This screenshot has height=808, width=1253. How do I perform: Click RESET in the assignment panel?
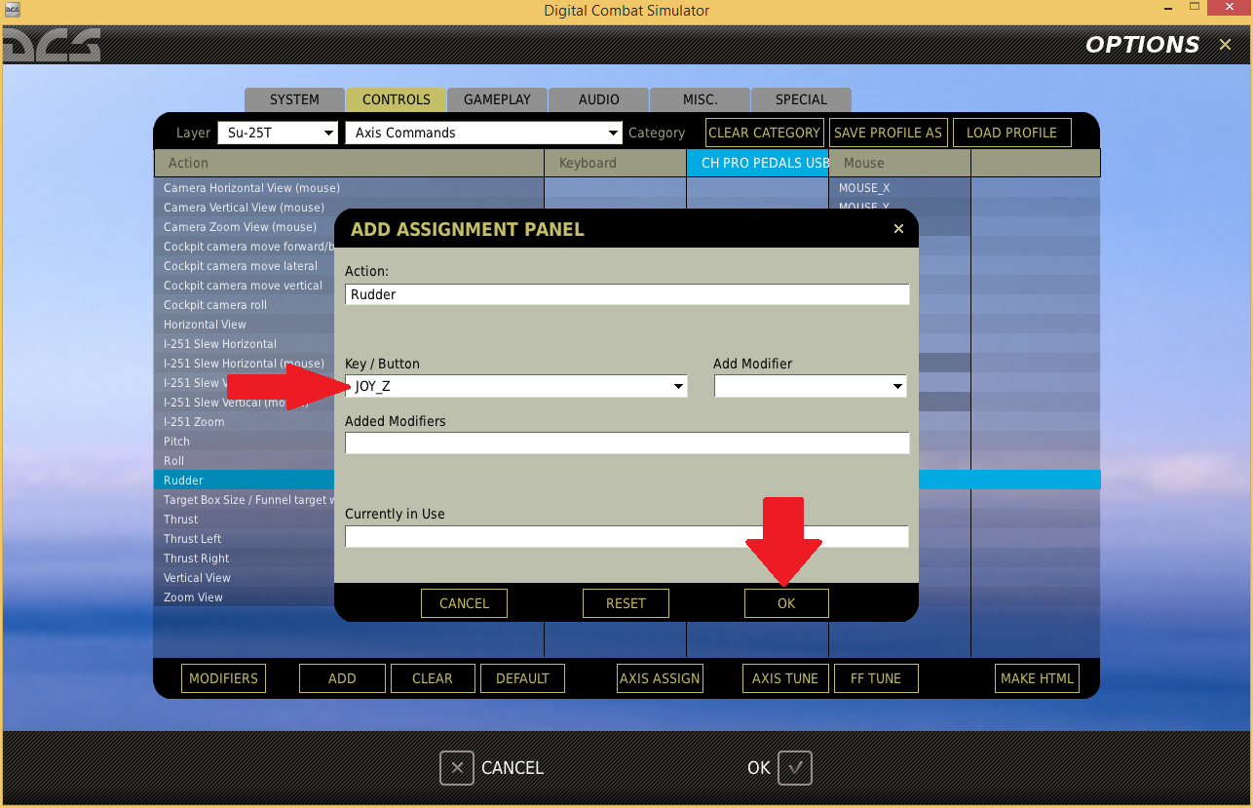pyautogui.click(x=626, y=603)
